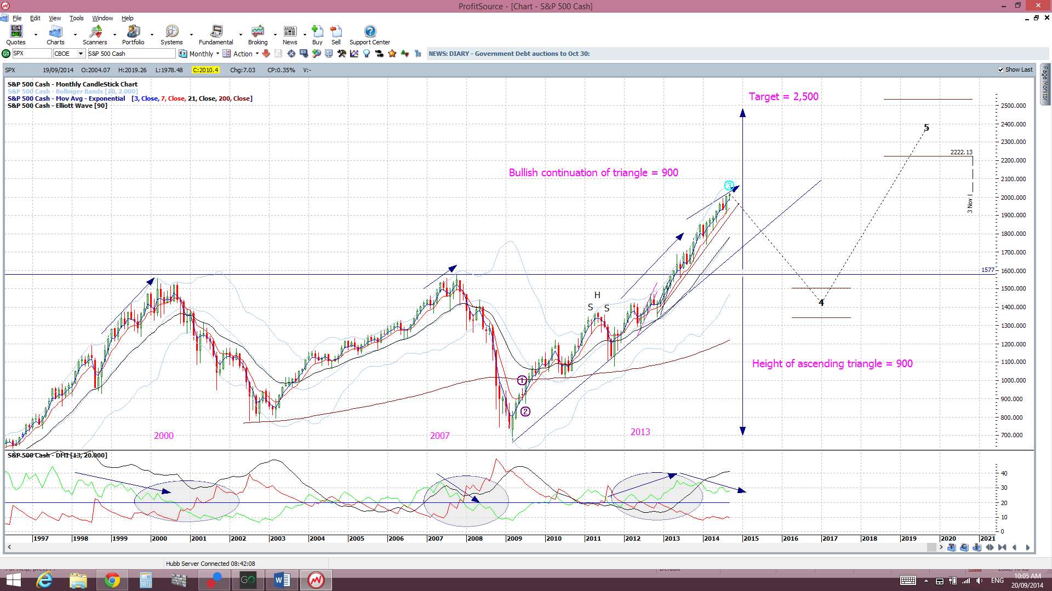Click the Page Monitor side tab
The height and width of the screenshot is (591, 1052).
[x=1045, y=84]
